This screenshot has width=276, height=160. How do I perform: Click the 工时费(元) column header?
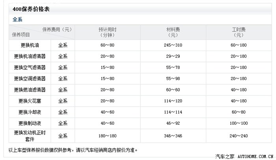pyautogui.click(x=239, y=32)
